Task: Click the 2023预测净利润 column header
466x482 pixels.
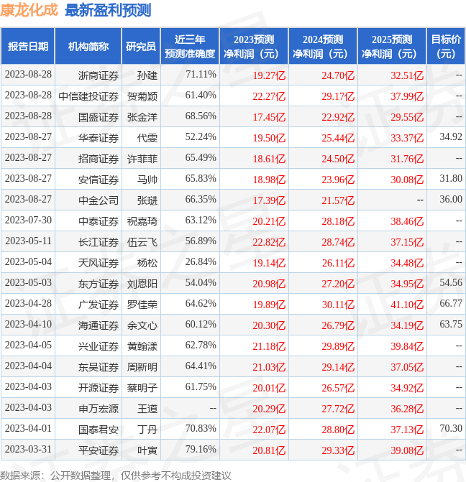Action: click(x=254, y=47)
